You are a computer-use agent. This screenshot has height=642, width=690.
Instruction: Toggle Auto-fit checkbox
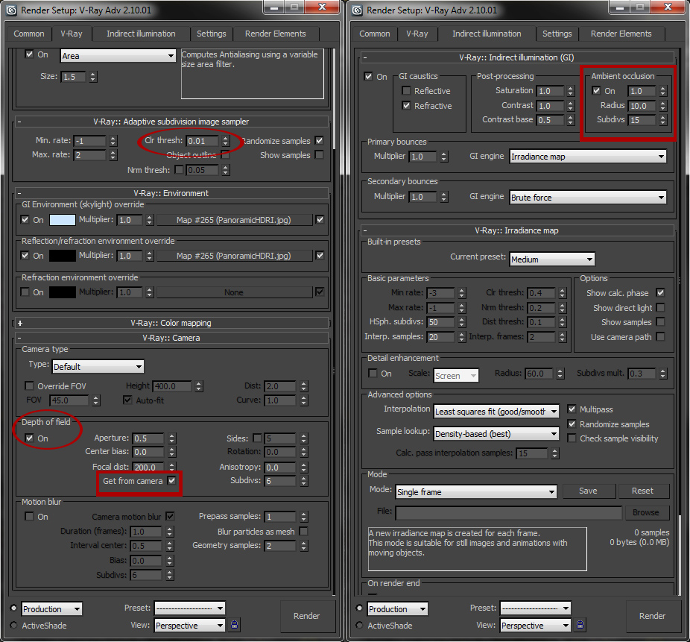click(x=127, y=400)
